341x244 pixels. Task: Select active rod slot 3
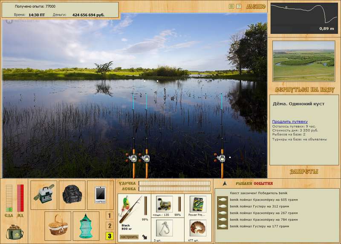[110, 236]
